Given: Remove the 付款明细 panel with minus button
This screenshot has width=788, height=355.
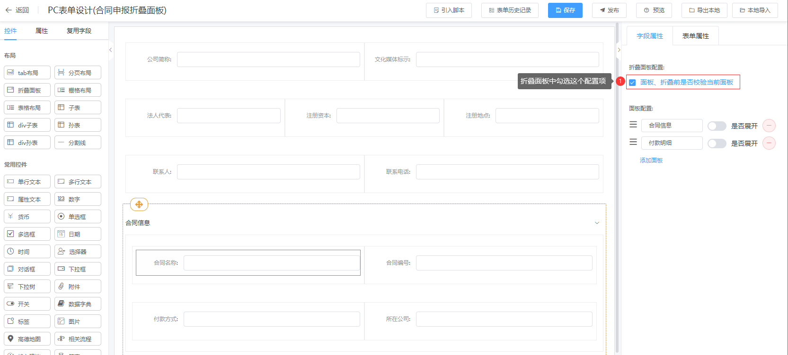Looking at the screenshot, I should coord(769,143).
